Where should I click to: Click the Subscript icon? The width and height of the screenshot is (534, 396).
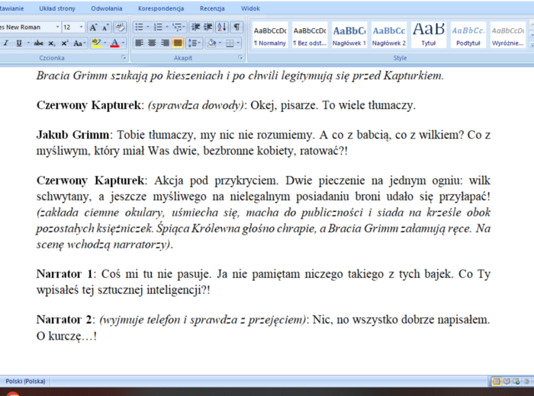point(52,43)
